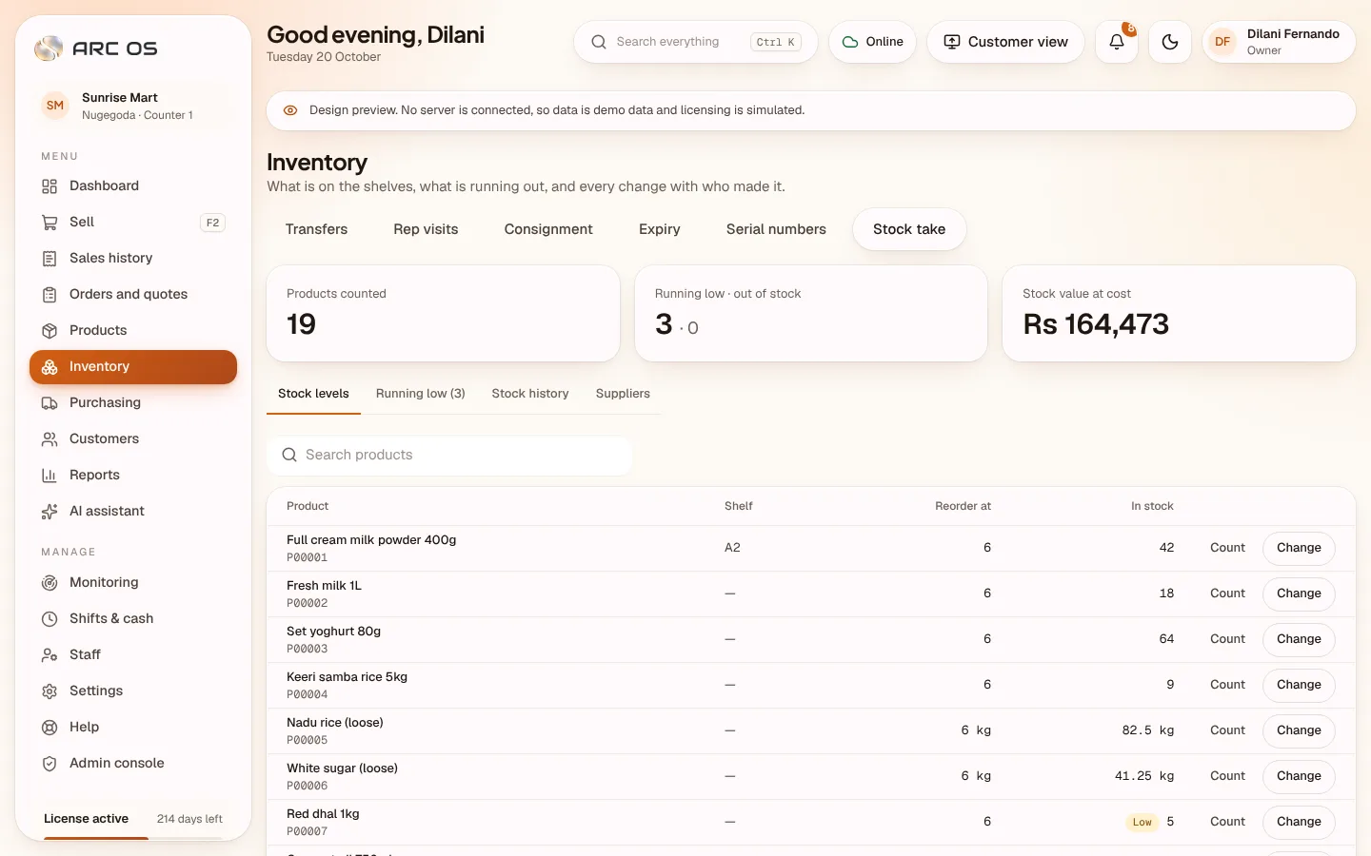This screenshot has width=1371, height=856.
Task: Open Shifts & cash clock icon
Action: tap(50, 619)
